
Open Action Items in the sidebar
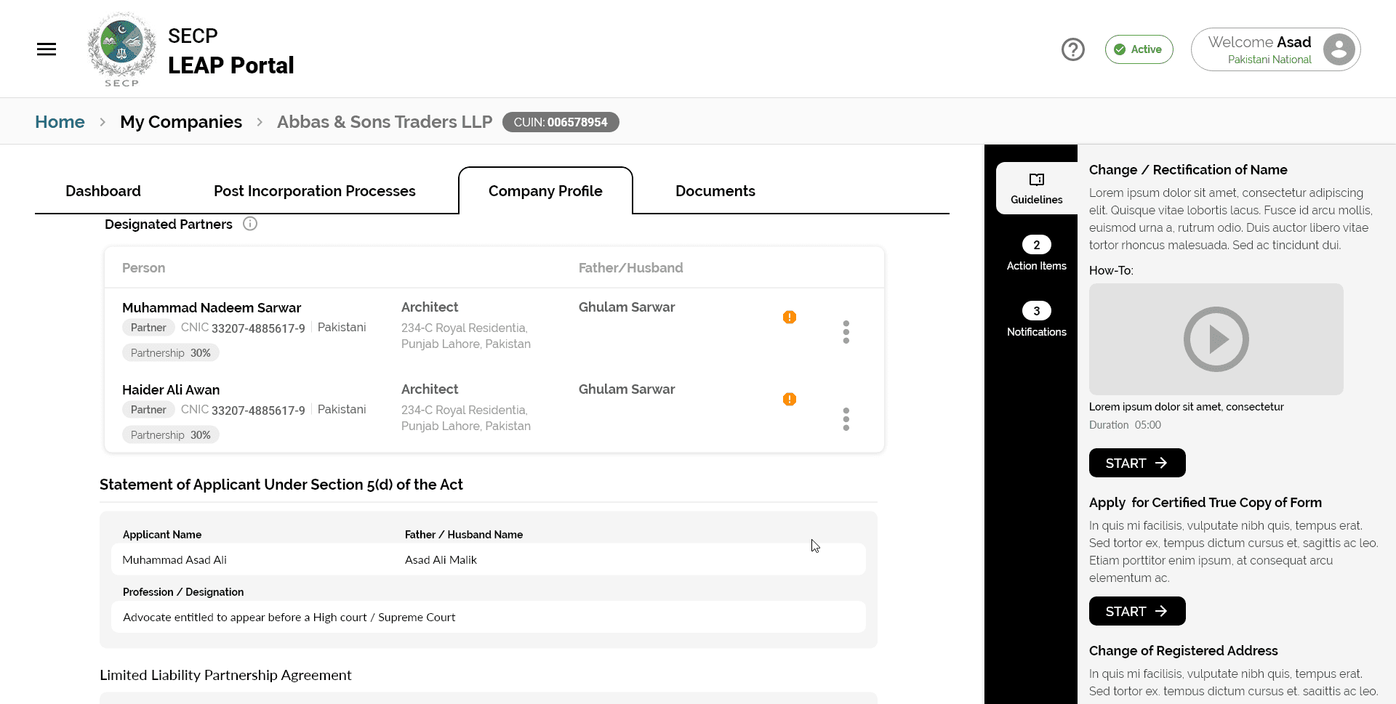click(1036, 253)
